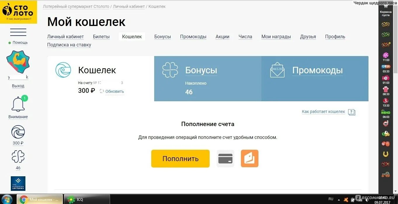
Task: Open the shopping cart icon
Action: [386, 6]
